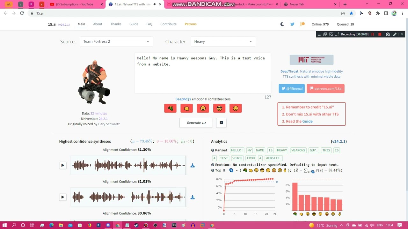Open the Bandicam hamburger menu
The width and height of the screenshot is (408, 229).
[x=319, y=34]
